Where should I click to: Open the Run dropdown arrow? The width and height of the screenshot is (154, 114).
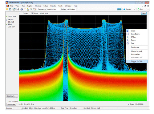148,10
